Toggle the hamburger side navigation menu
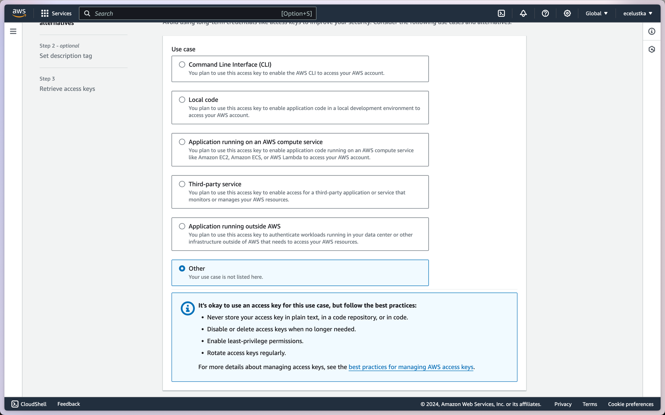 pos(13,31)
